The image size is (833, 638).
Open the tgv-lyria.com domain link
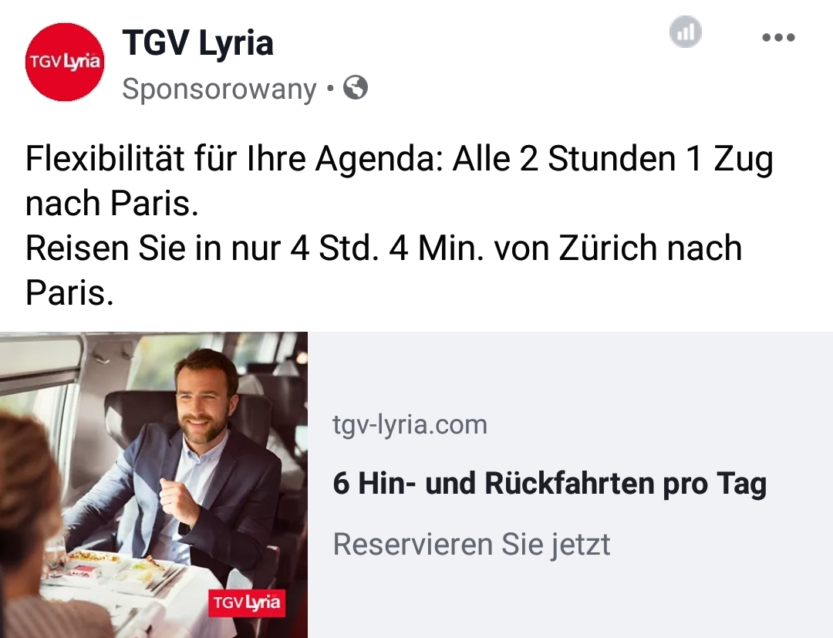click(x=410, y=425)
